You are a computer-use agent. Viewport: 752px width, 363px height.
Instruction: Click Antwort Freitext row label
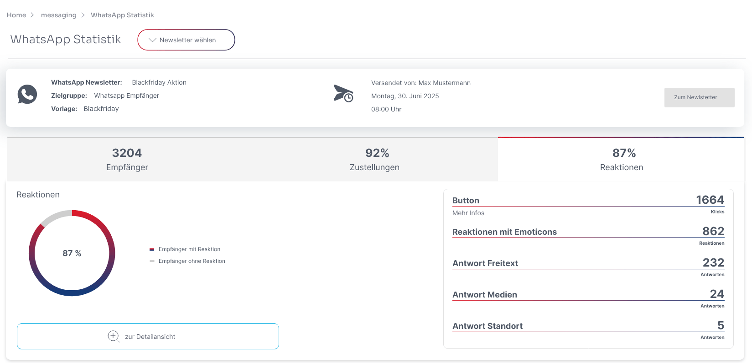(x=485, y=263)
